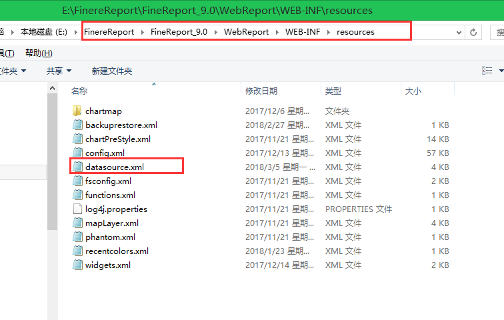Image resolution: width=504 pixels, height=320 pixels.
Task: Select the file name widgets.xml
Action: [x=108, y=265]
